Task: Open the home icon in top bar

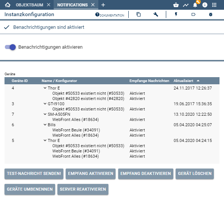Action: click(x=8, y=5)
